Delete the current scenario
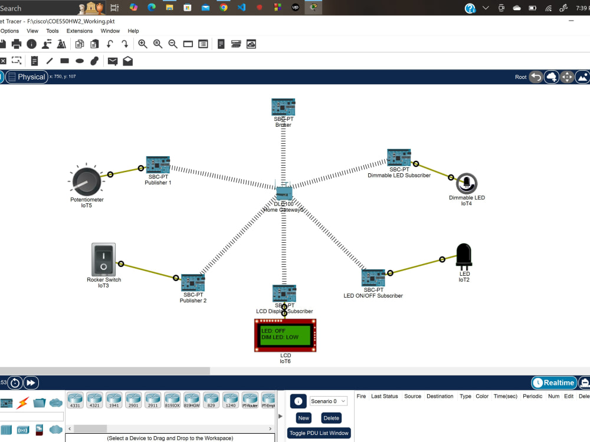590x442 pixels. [x=331, y=417]
